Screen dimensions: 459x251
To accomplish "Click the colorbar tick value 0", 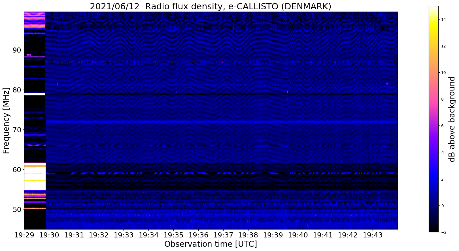I will pyautogui.click(x=442, y=206).
